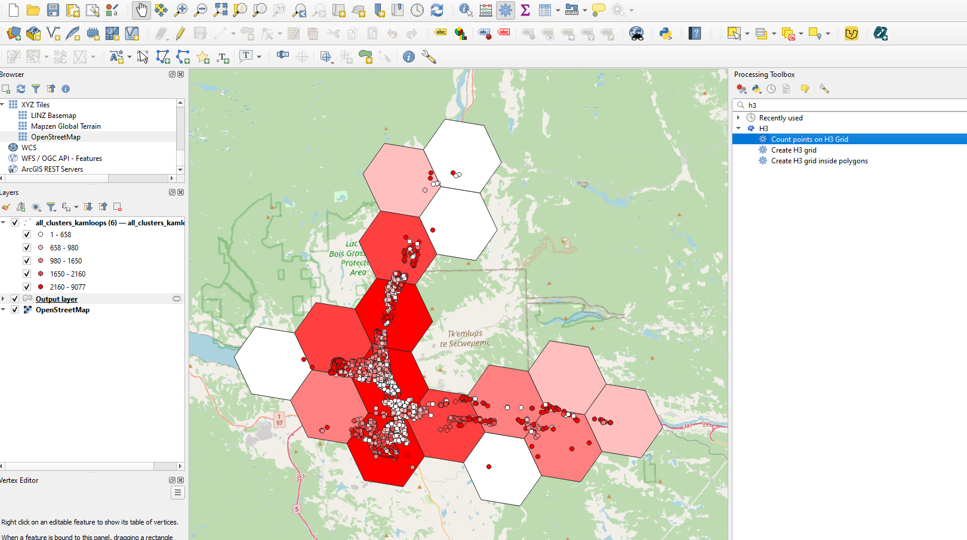Select features by area tool
967x540 pixels.
(734, 33)
